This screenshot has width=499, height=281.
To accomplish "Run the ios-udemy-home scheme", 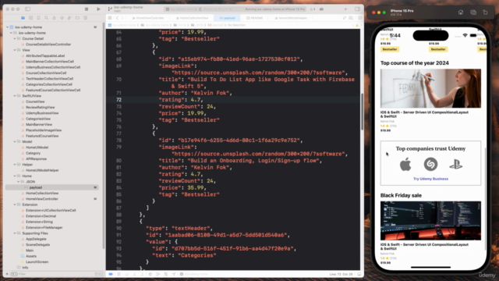I will pyautogui.click(x=98, y=9).
